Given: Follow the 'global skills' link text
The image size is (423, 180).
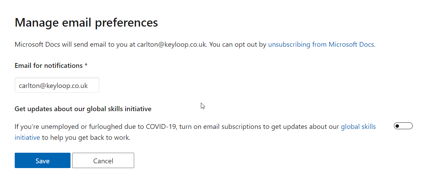Looking at the screenshot, I should click(358, 127).
